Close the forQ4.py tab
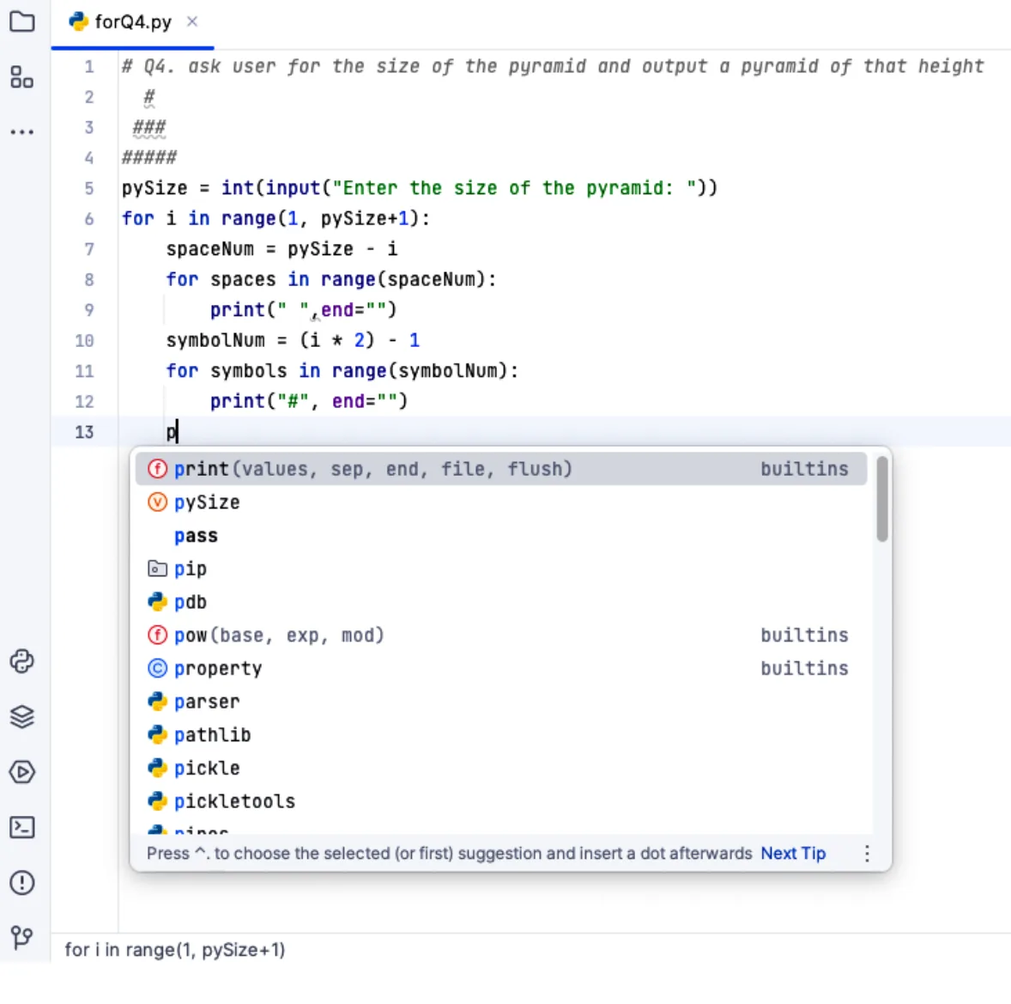This screenshot has width=1011, height=1004. [x=192, y=22]
